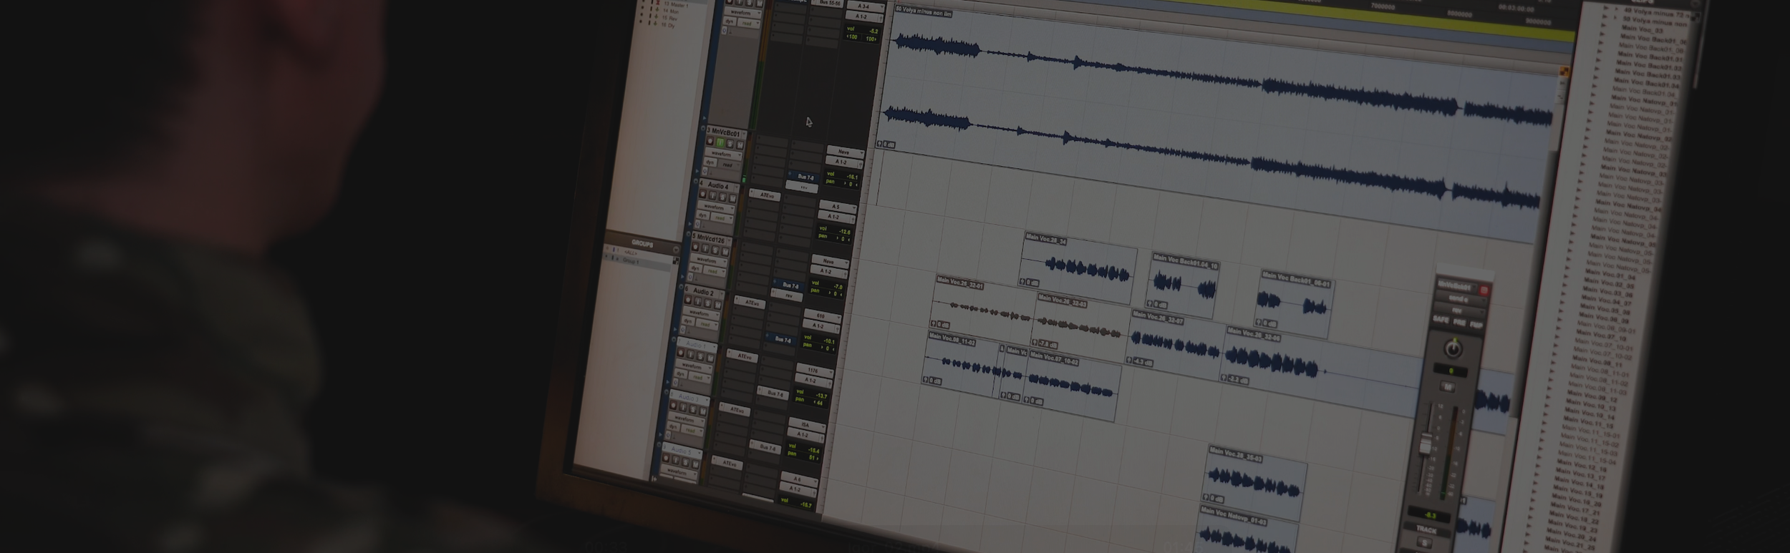Mute the 3 MnVcBc01 track
This screenshot has height=553, width=1790.
click(x=740, y=145)
